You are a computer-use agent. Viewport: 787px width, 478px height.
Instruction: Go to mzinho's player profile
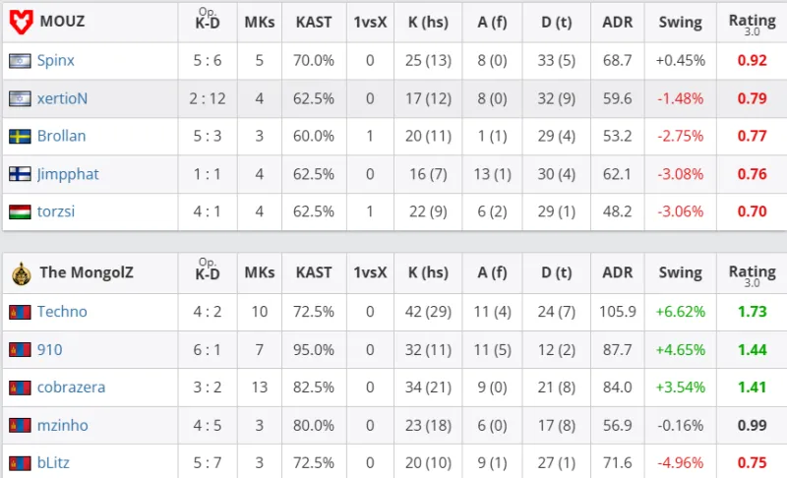click(63, 425)
